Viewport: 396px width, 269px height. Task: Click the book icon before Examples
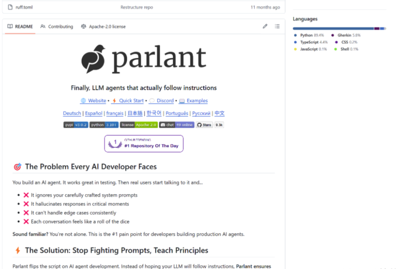pos(182,101)
